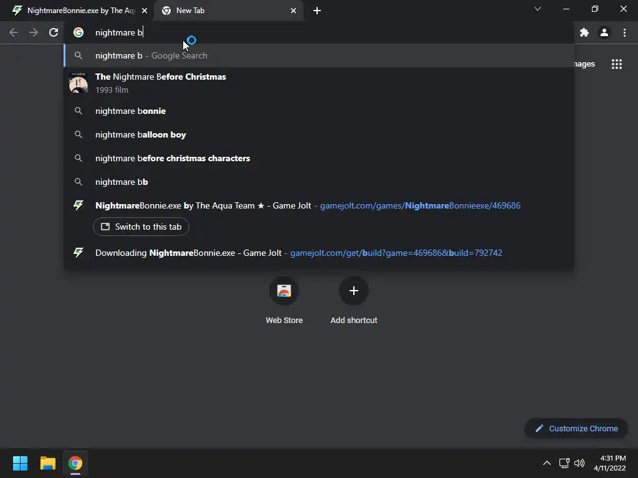The width and height of the screenshot is (638, 478).
Task: Open the Google apps grid
Action: click(616, 64)
